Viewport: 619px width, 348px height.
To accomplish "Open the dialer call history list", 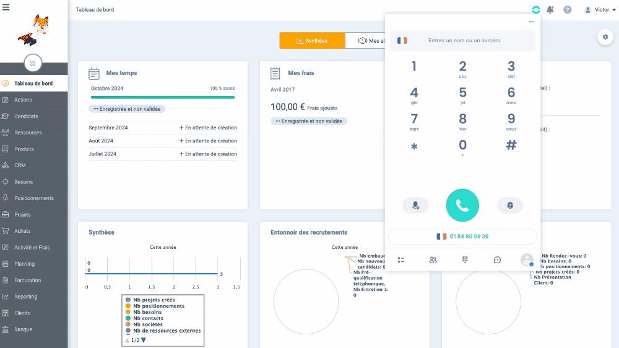I will pos(401,260).
